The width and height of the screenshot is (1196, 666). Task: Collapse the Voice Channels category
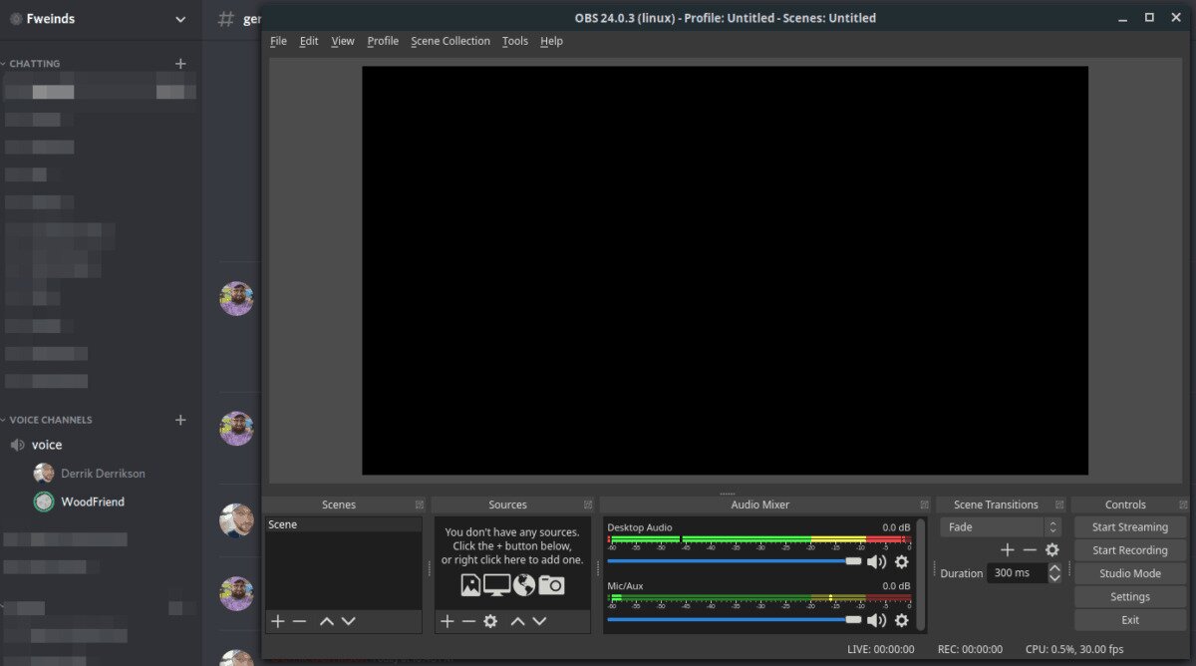pyautogui.click(x=50, y=420)
